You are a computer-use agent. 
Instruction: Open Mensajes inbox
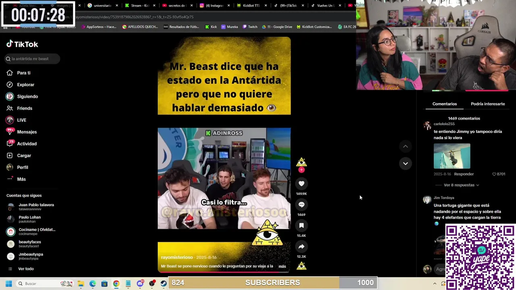[x=21, y=132]
